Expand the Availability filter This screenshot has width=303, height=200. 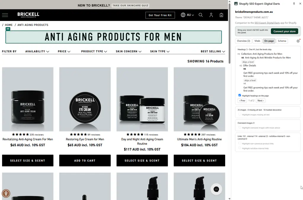(37, 51)
